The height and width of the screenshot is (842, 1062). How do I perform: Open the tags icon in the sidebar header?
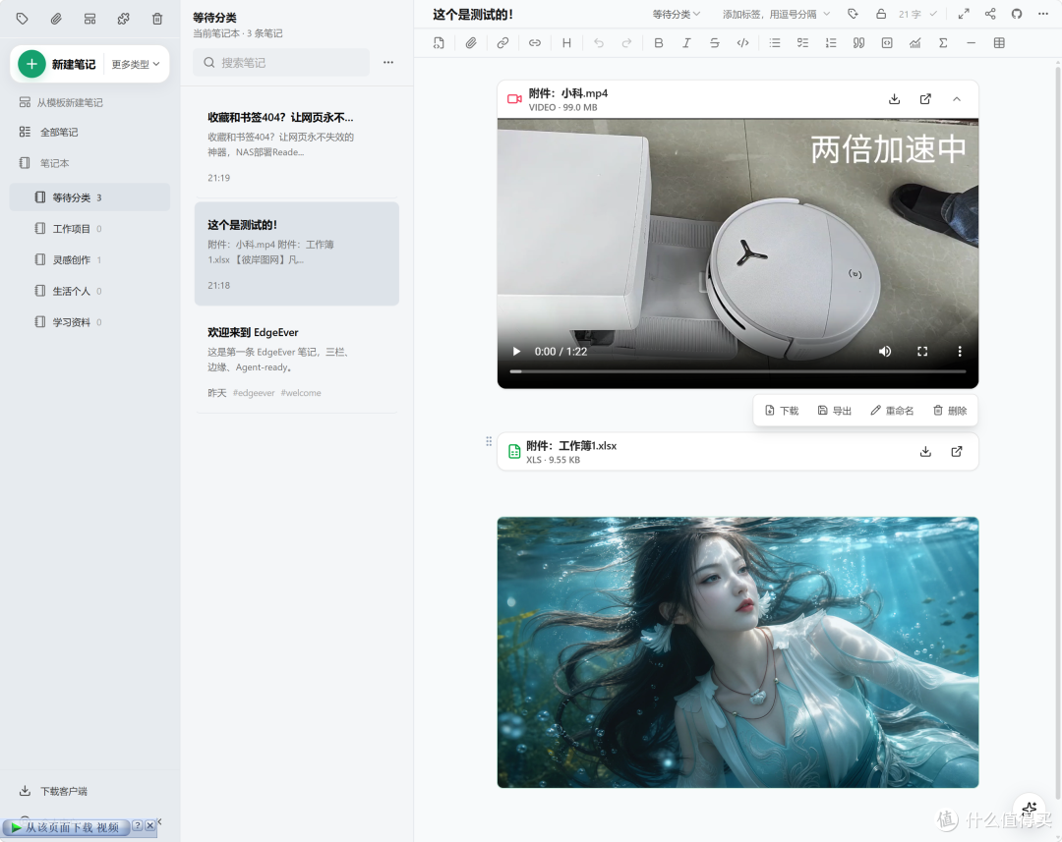coord(23,19)
